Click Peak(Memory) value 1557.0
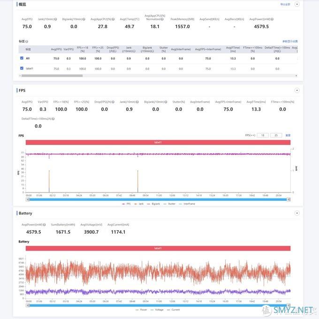Viewport: 319px width, 319px height. click(x=182, y=26)
